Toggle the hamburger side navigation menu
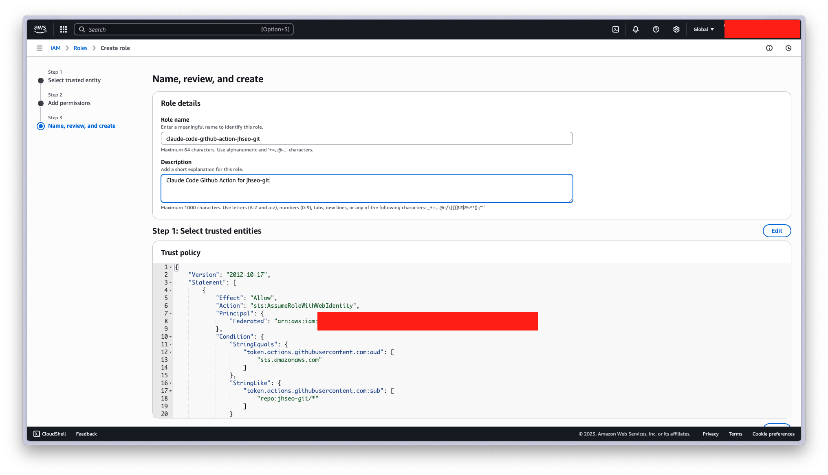This screenshot has width=828, height=475. [x=40, y=48]
